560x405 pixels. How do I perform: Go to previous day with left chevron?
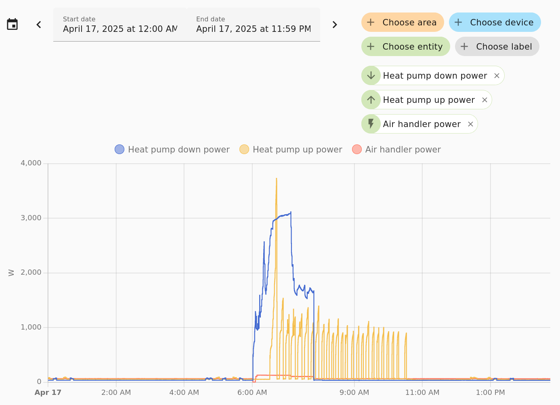39,25
